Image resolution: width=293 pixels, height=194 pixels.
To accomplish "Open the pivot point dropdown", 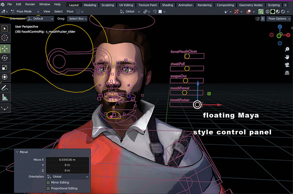I will click(146, 11).
